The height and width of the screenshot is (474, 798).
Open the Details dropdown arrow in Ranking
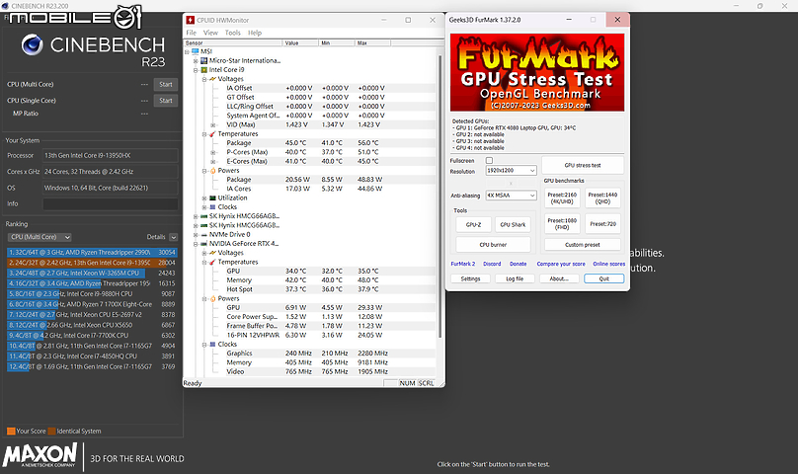(x=174, y=237)
